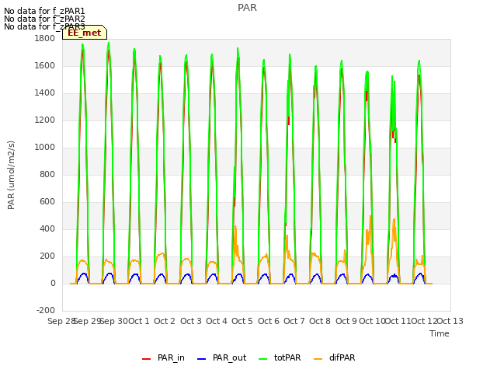This screenshot has height=373, width=497.
Task: Click the Oct 3 x-axis date label
Action: point(191,321)
